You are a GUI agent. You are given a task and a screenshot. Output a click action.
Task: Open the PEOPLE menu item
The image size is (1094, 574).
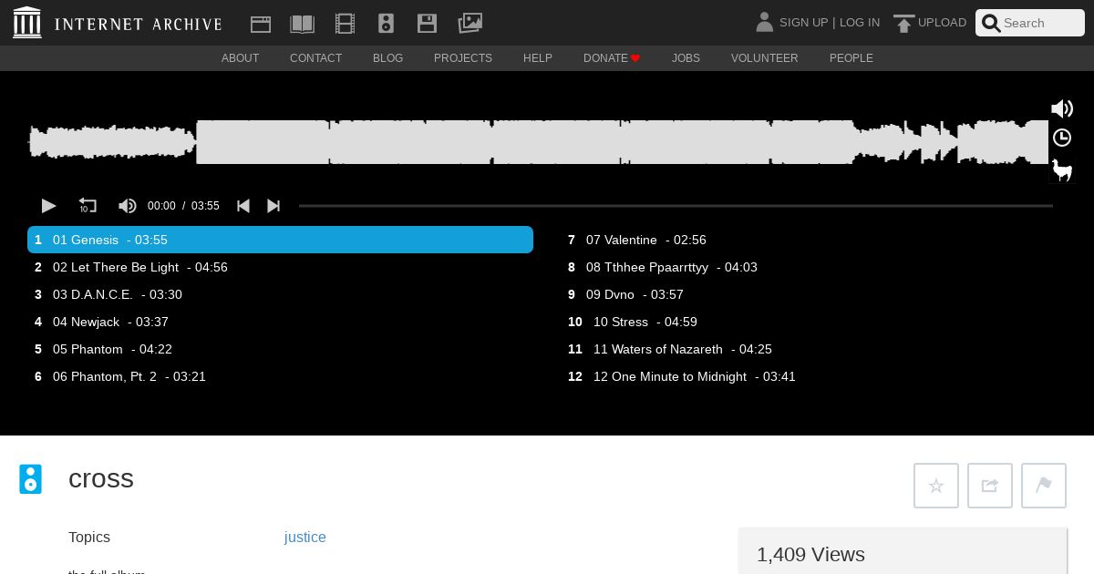[x=851, y=58]
